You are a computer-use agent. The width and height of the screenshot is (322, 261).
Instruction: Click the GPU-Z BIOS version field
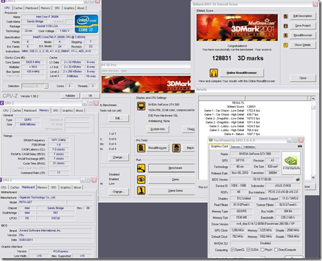pos(261,179)
